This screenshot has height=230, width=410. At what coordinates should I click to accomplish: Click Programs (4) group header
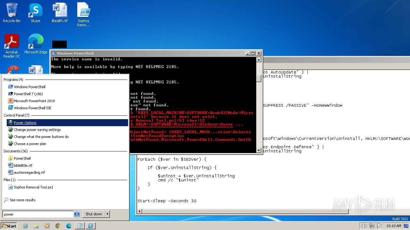click(13, 80)
